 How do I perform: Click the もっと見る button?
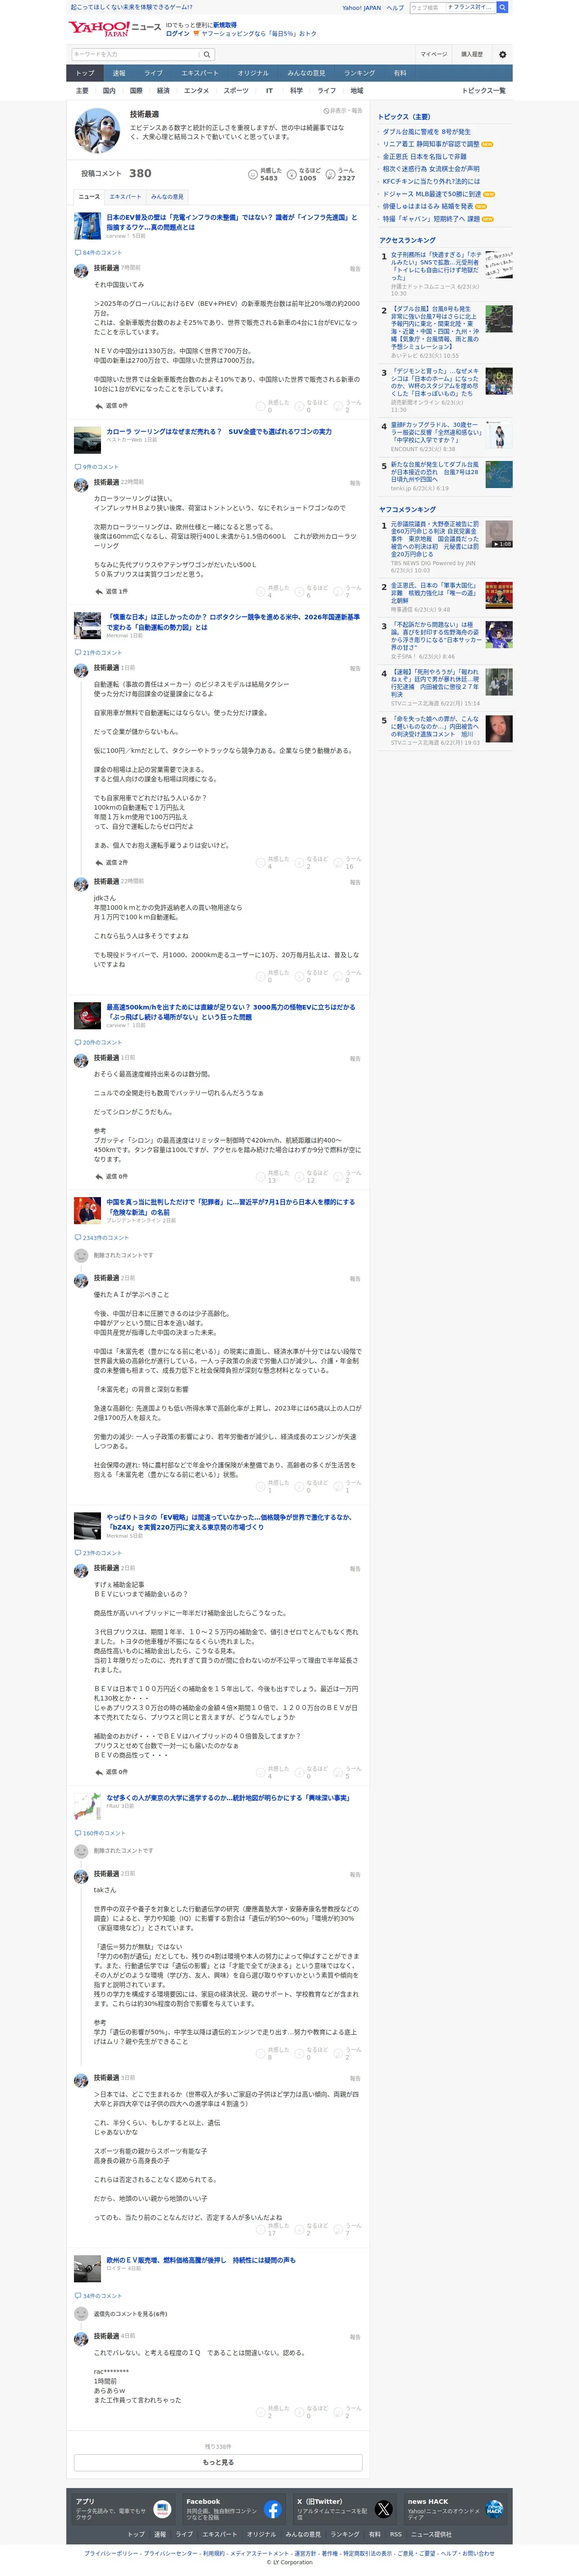point(218,2463)
